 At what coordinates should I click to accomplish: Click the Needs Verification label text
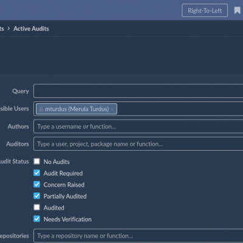(x=67, y=219)
